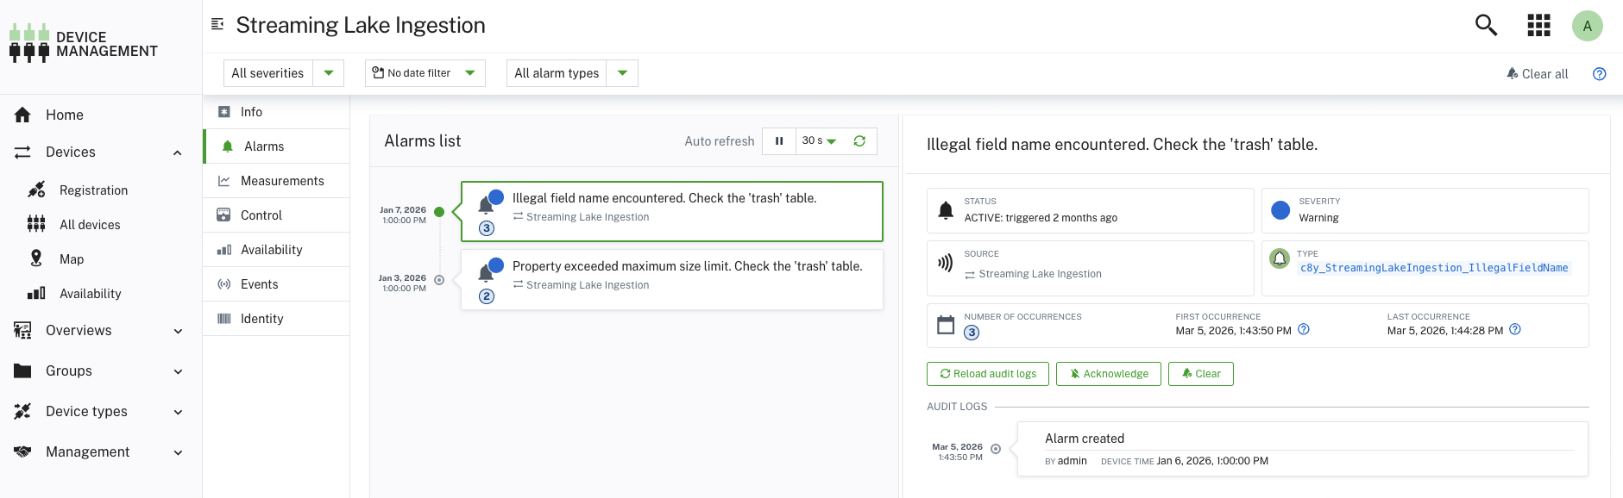This screenshot has height=498, width=1623.
Task: Open help icon next to Clear all
Action: click(1599, 74)
